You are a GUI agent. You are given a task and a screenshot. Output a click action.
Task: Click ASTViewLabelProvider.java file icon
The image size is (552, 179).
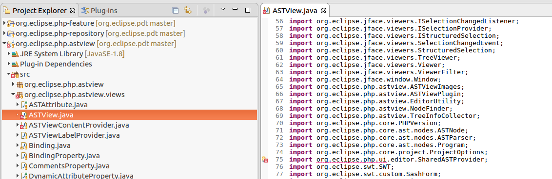24,135
